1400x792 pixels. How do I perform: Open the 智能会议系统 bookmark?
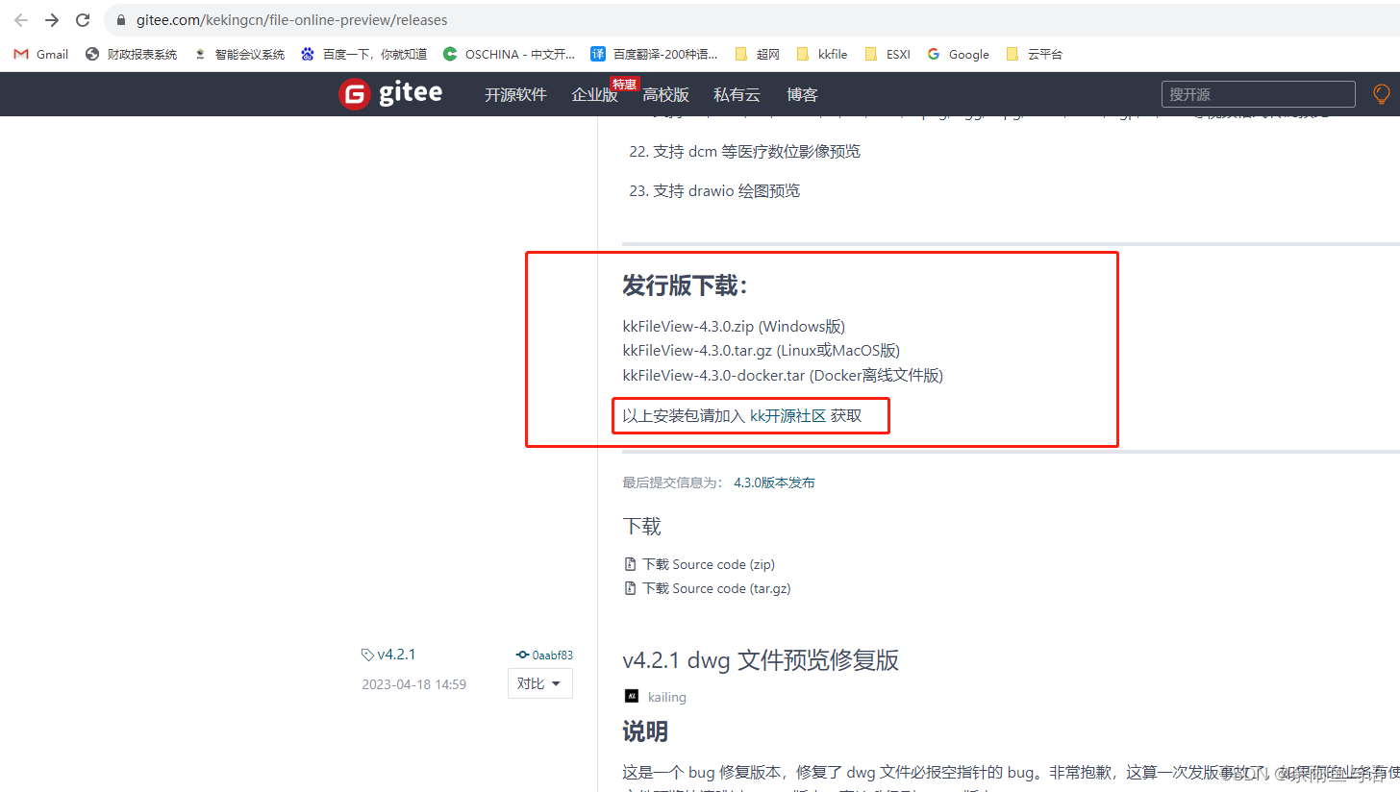click(239, 55)
